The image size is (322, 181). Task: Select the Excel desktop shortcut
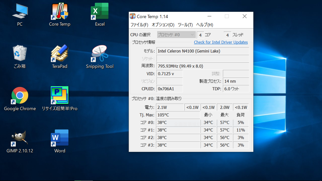point(100,15)
